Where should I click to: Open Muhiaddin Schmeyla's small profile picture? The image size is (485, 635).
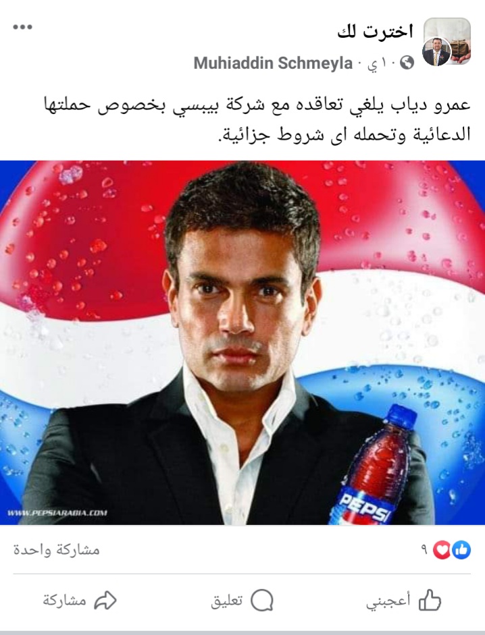point(436,52)
